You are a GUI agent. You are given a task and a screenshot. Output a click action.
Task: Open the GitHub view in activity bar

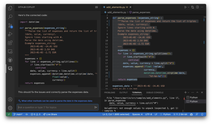pyautogui.click(x=10, y=60)
